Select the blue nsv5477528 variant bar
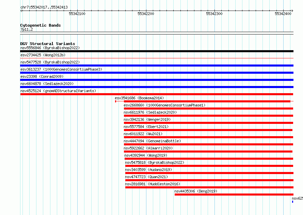The image size is (303, 215). 157,66
